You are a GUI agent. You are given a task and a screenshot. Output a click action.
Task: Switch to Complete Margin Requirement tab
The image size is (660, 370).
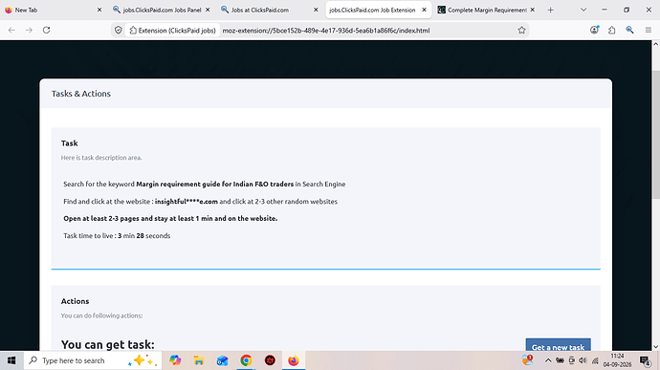point(487,10)
